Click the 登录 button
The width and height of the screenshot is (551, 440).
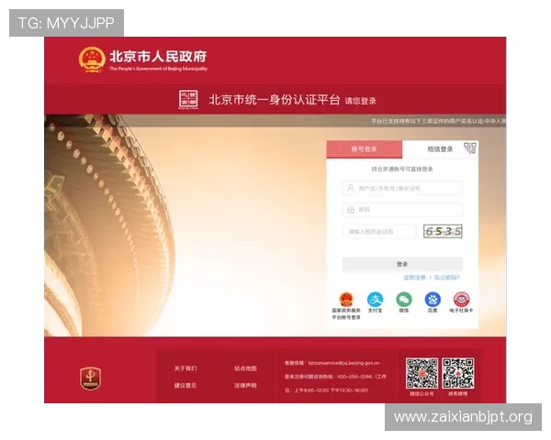402,264
